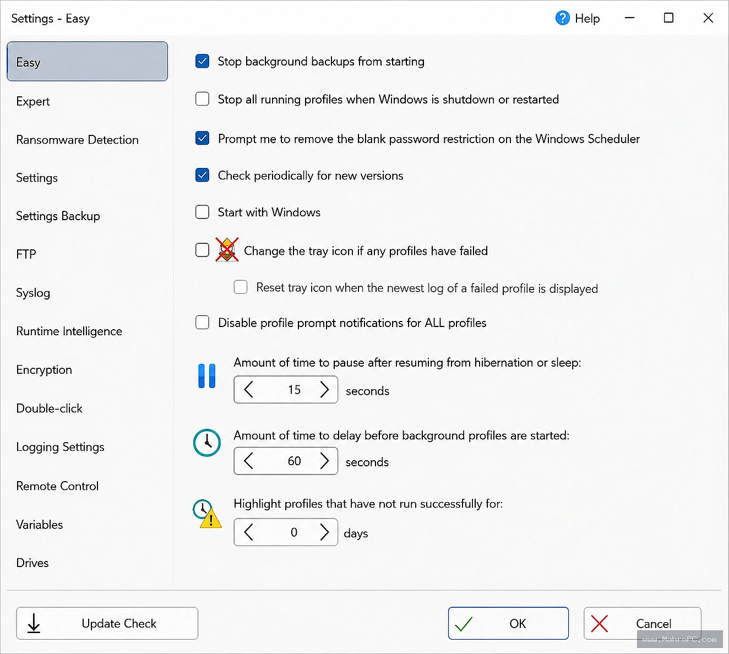
Task: Click the highlight days value 0
Action: coord(294,532)
